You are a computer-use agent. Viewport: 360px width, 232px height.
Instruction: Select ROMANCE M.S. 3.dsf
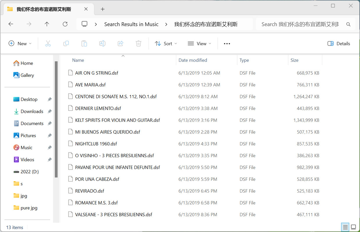coord(96,203)
